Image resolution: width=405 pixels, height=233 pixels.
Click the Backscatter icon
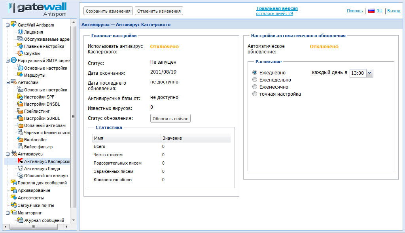coord(21,140)
